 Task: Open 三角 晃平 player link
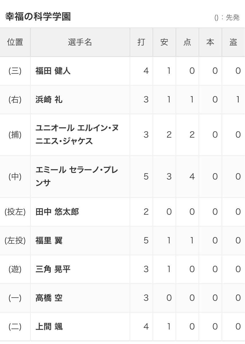point(53,269)
